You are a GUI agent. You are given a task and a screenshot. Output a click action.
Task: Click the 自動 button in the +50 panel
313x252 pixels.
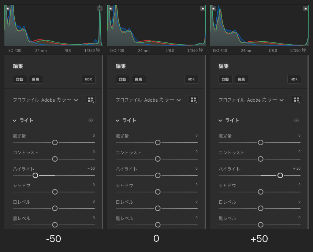tap(226, 79)
